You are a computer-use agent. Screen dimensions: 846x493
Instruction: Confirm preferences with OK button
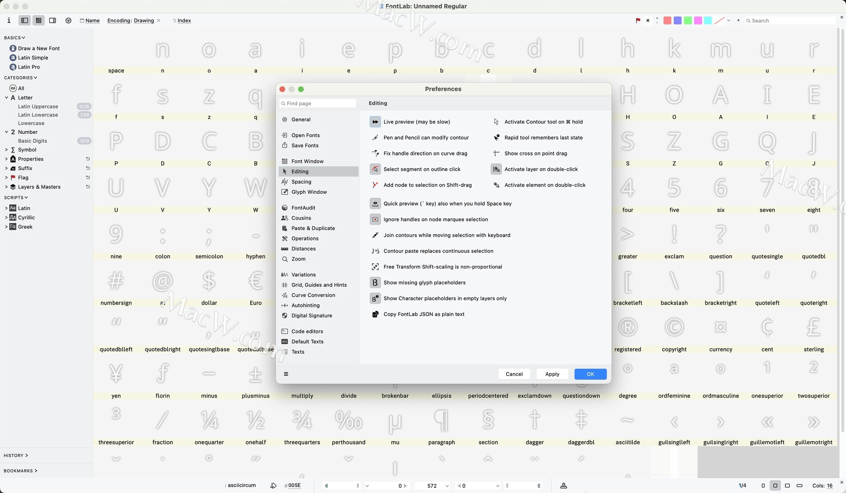[x=590, y=374]
